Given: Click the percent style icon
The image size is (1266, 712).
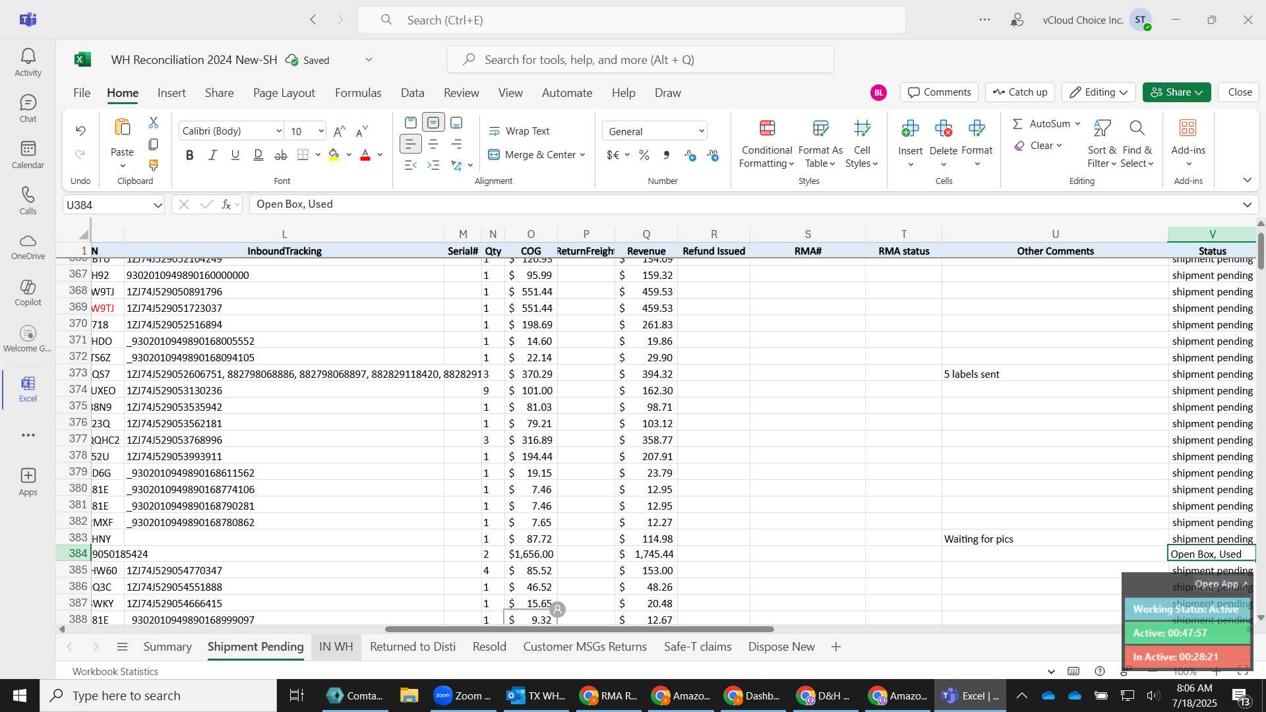Looking at the screenshot, I should coord(644,155).
